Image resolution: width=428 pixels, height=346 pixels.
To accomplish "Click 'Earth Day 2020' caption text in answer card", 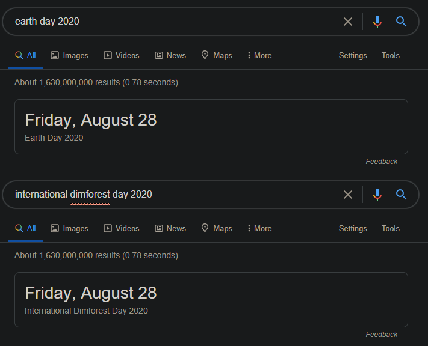I will click(x=54, y=138).
